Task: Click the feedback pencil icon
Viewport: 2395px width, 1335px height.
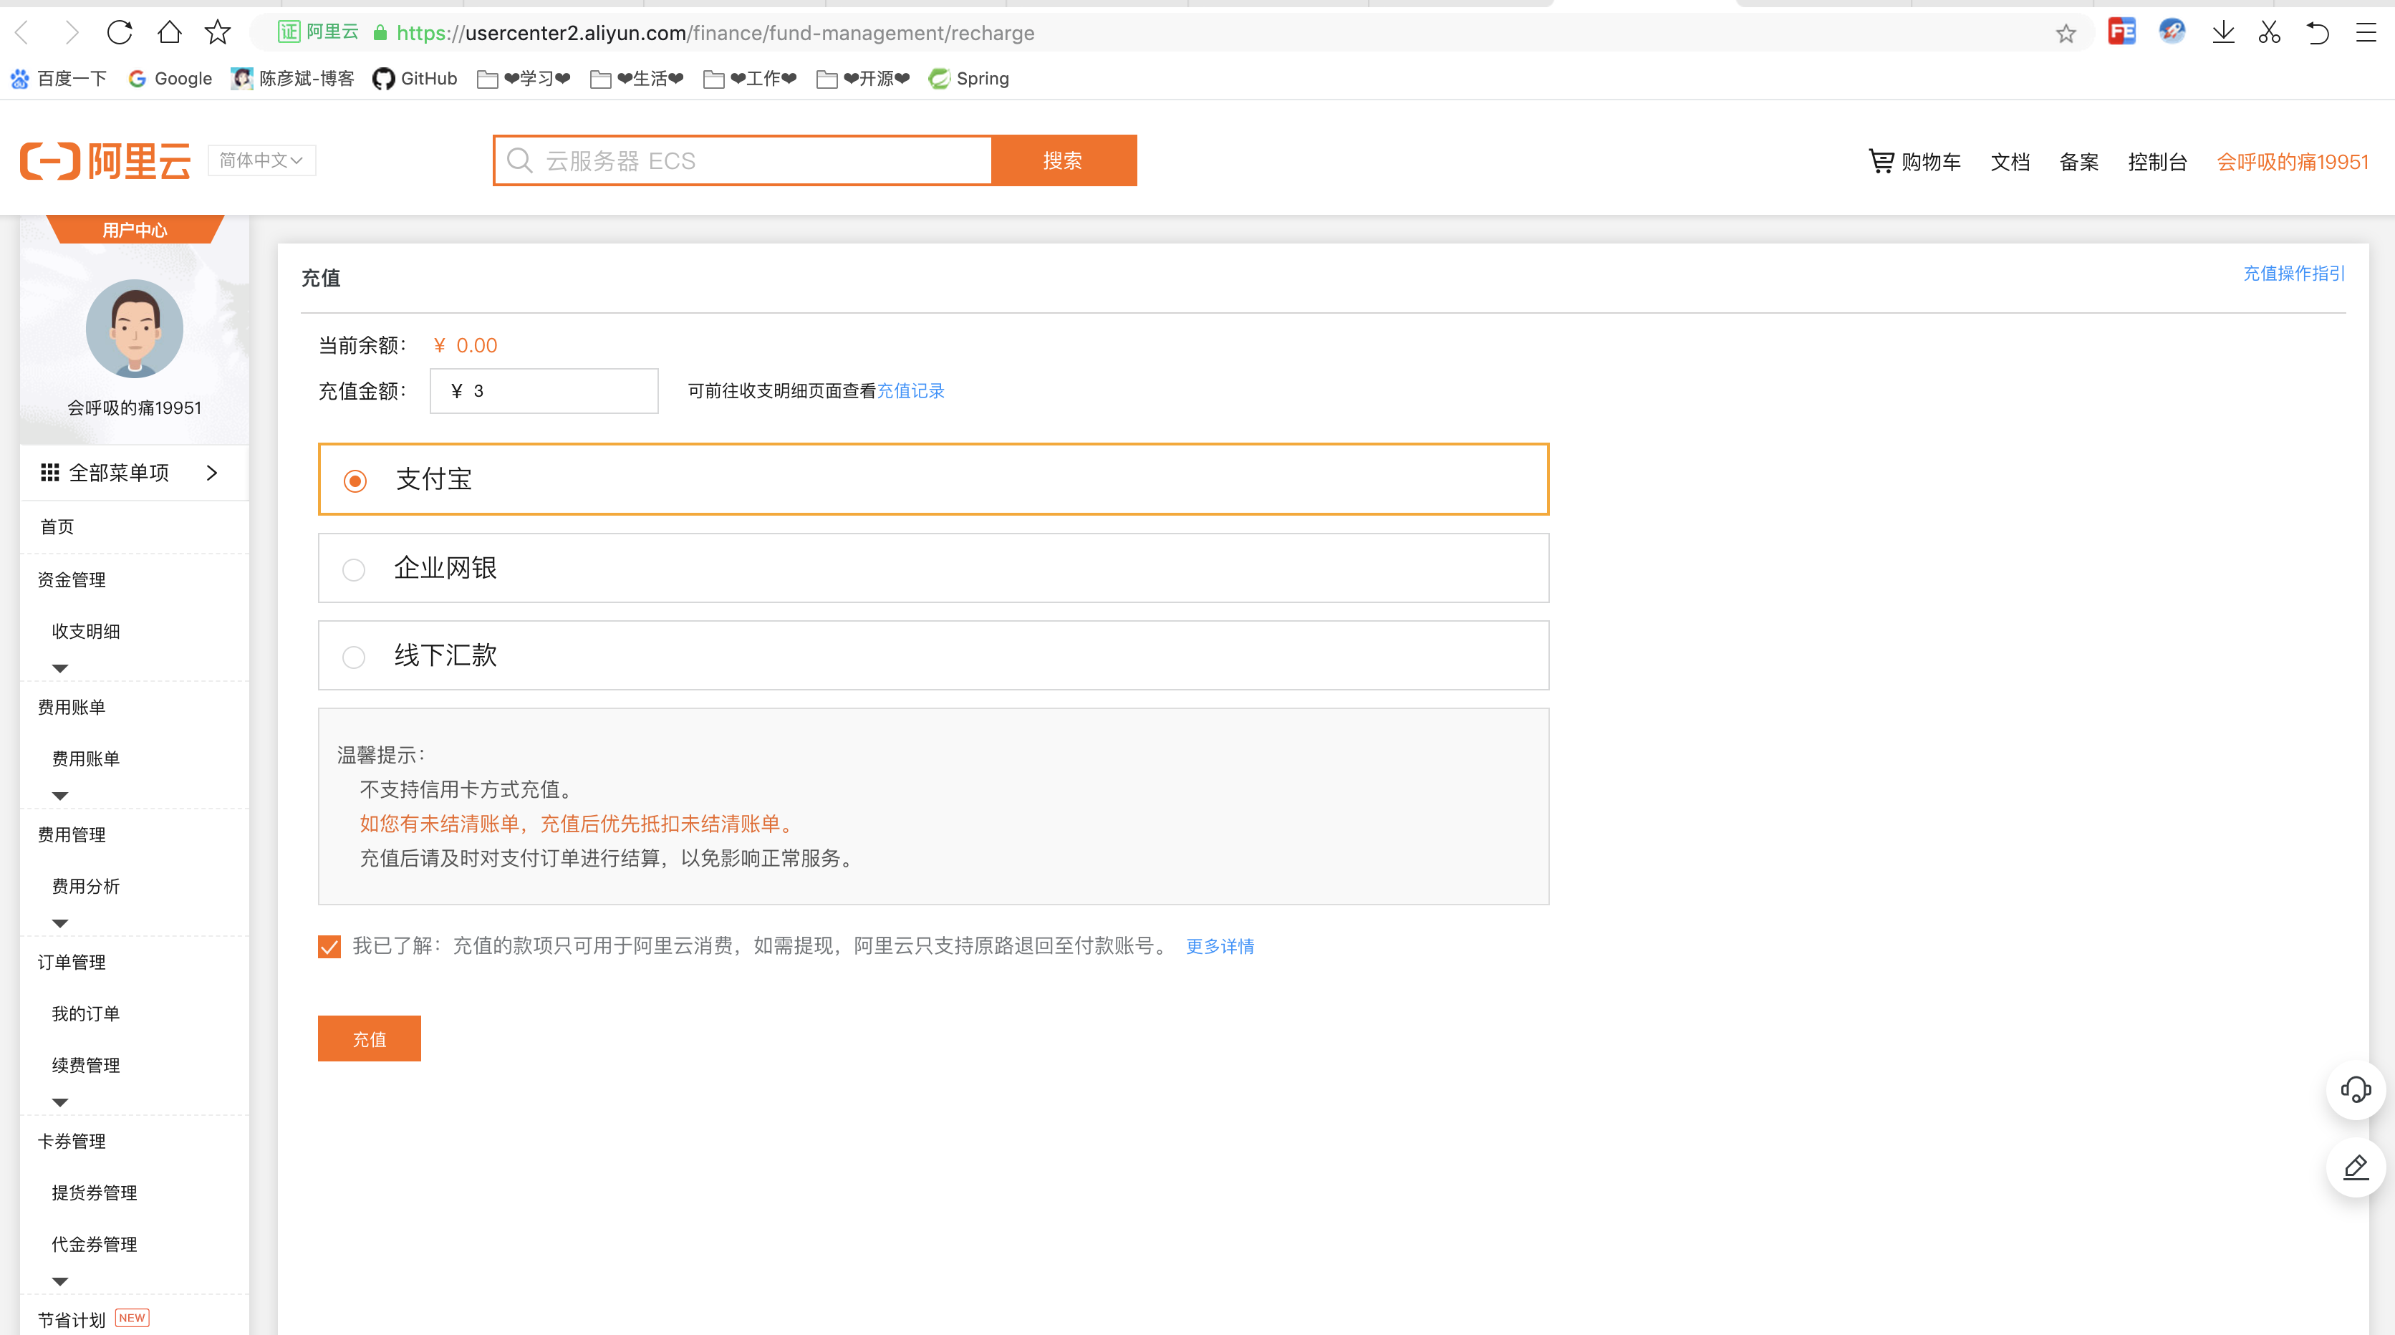Action: click(x=2355, y=1167)
